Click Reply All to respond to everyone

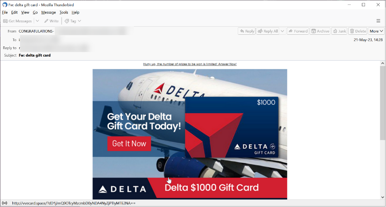click(x=268, y=31)
